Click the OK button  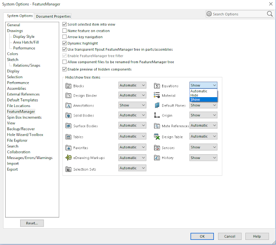pos(202,236)
